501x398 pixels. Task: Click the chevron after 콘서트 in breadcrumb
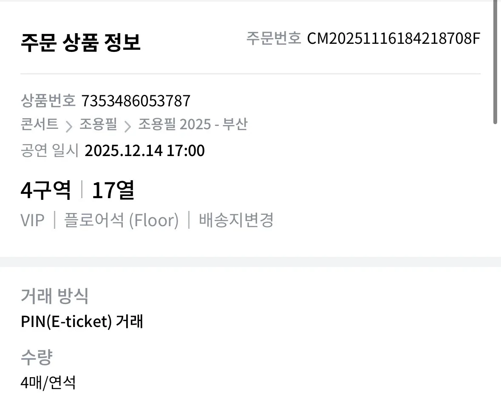pyautogui.click(x=69, y=126)
